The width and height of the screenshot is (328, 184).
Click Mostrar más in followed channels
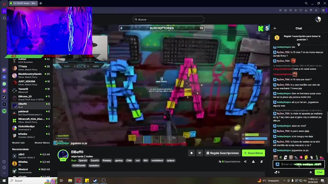tap(18, 143)
